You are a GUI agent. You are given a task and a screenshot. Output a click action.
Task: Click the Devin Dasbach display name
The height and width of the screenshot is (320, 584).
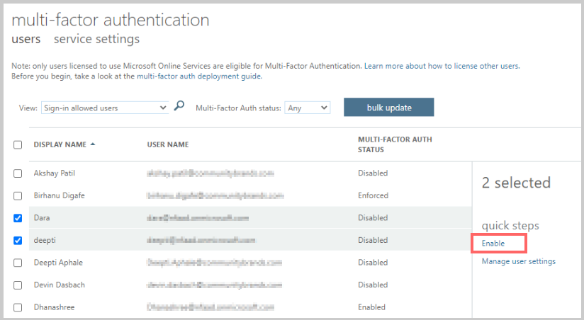[x=60, y=285]
